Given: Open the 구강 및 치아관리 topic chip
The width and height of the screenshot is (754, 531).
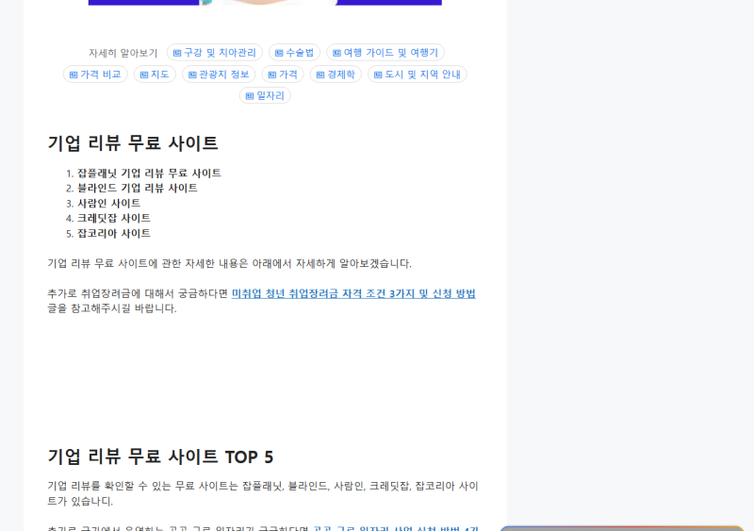Looking at the screenshot, I should coord(215,53).
